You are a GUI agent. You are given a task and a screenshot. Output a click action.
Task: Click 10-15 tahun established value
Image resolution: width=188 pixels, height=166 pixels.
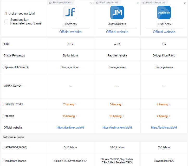(117, 147)
